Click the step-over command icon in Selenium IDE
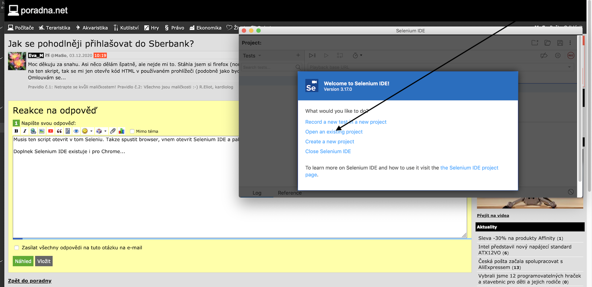 340,55
